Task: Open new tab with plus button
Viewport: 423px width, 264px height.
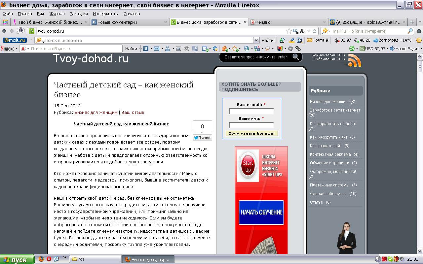Action: tap(412, 22)
